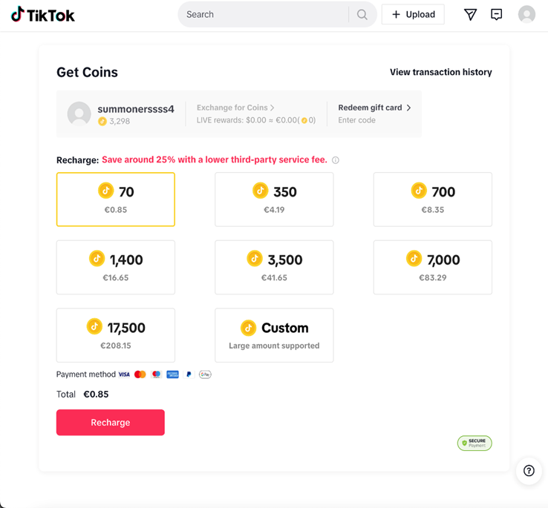Open the chat notifications icon
The height and width of the screenshot is (508, 548).
pyautogui.click(x=497, y=15)
